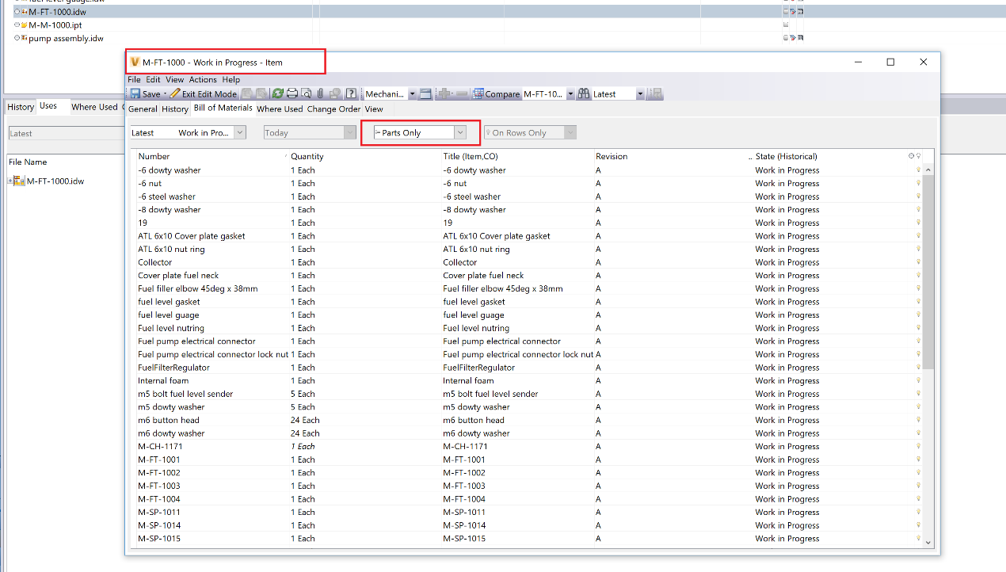
Task: Click the paperclip Attachments icon
Action: coord(321,93)
